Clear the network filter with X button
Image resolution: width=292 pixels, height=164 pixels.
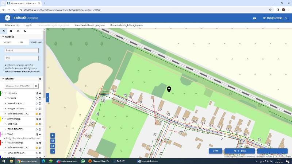(x=36, y=86)
